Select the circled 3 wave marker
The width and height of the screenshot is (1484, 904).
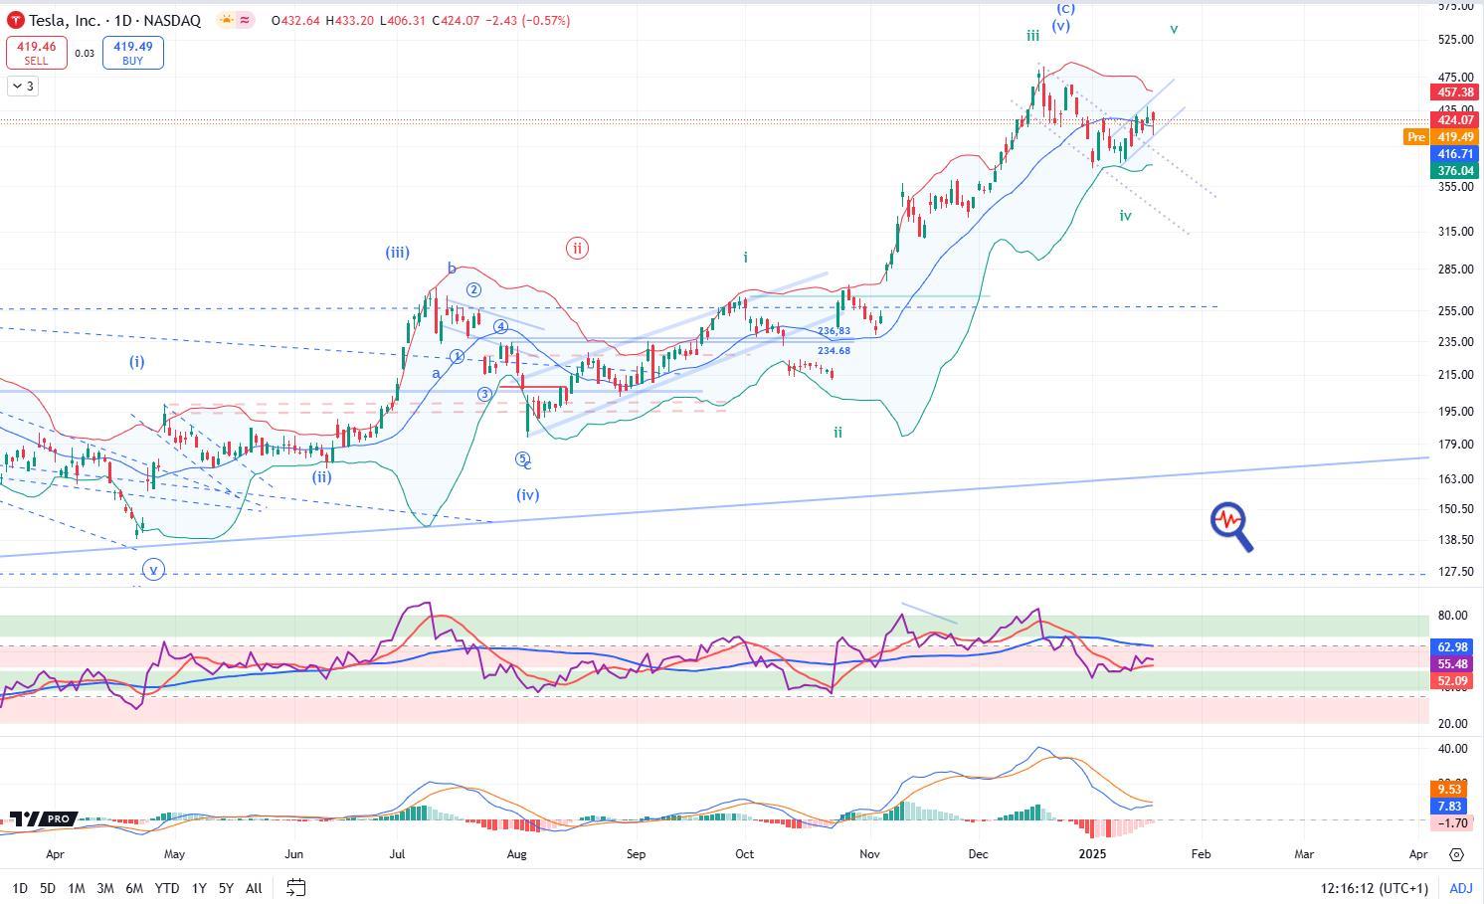click(x=484, y=394)
